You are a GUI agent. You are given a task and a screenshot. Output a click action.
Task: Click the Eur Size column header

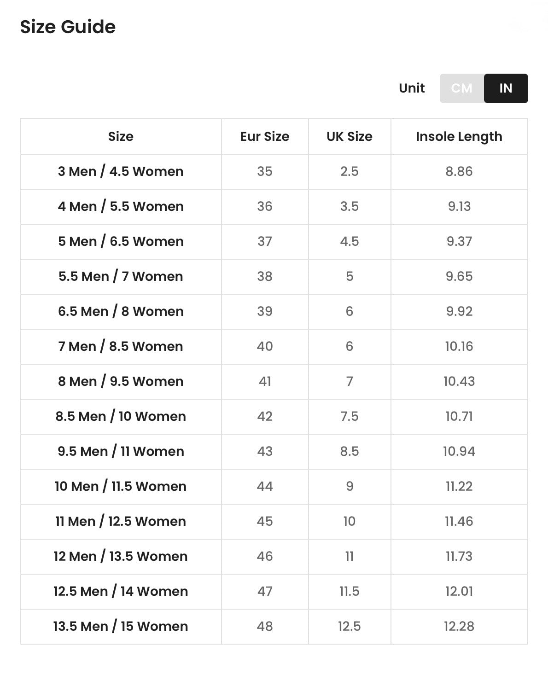[x=265, y=136]
